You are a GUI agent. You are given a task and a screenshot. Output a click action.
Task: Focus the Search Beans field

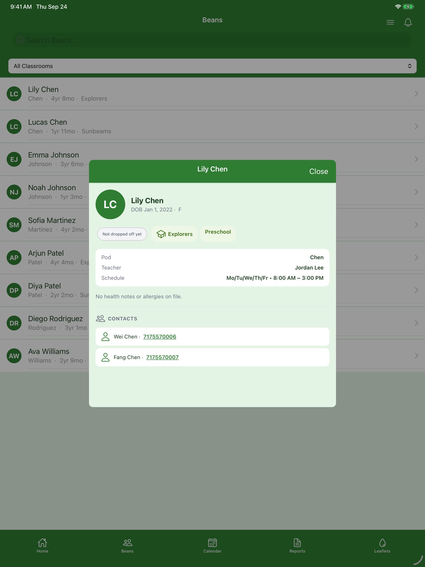(212, 40)
